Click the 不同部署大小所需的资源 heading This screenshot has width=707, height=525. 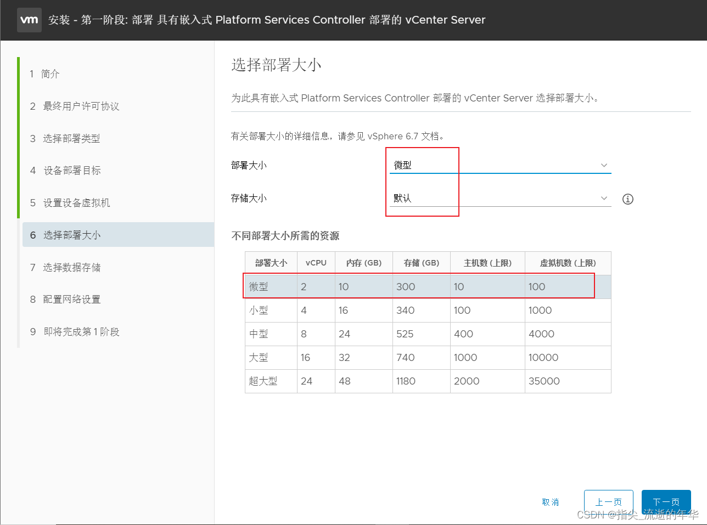[285, 236]
